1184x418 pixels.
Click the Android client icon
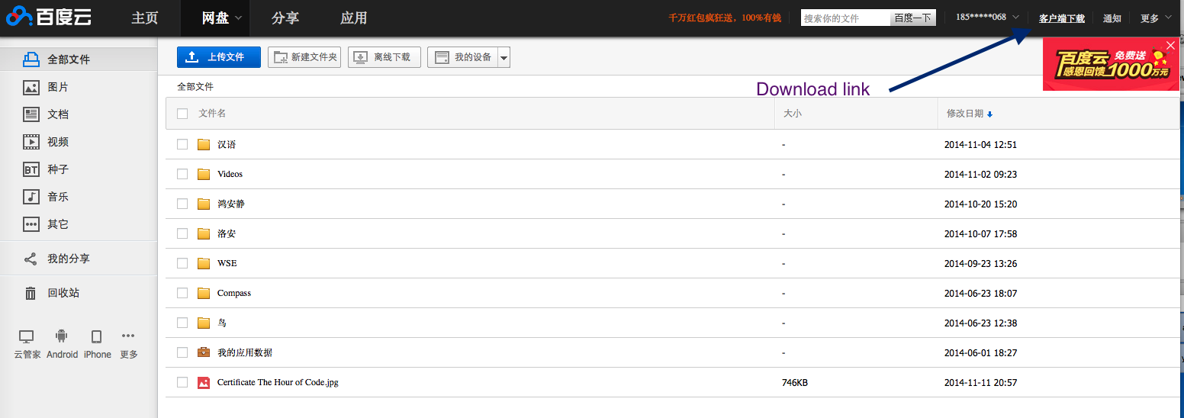tap(62, 336)
